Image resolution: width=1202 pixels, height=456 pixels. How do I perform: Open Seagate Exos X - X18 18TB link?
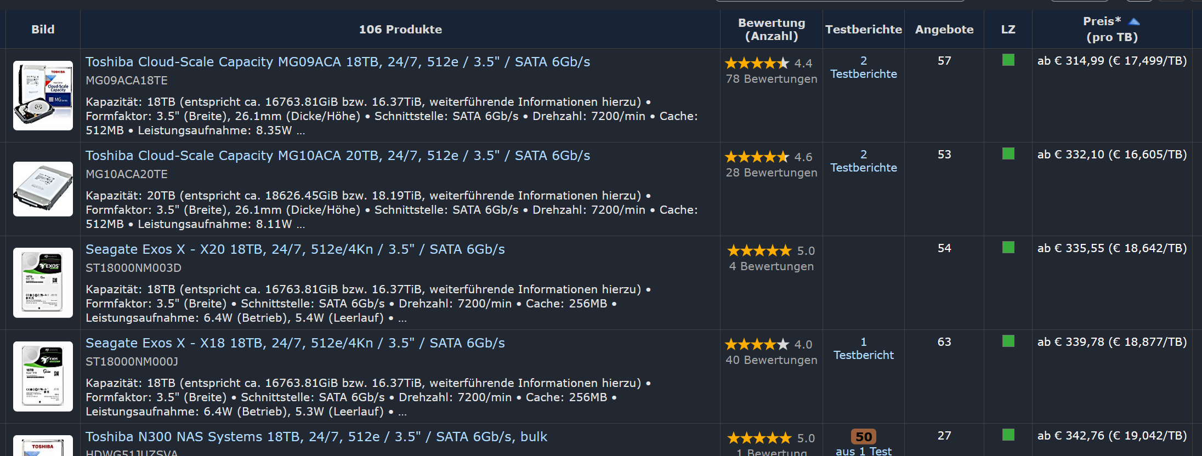pyautogui.click(x=295, y=343)
